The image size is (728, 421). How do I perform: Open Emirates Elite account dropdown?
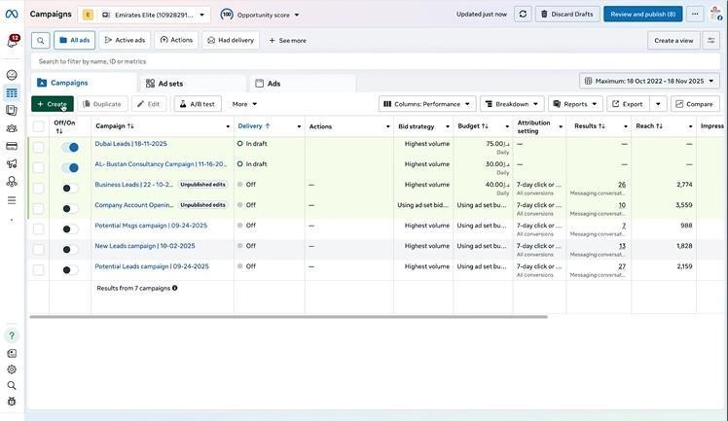(144, 15)
